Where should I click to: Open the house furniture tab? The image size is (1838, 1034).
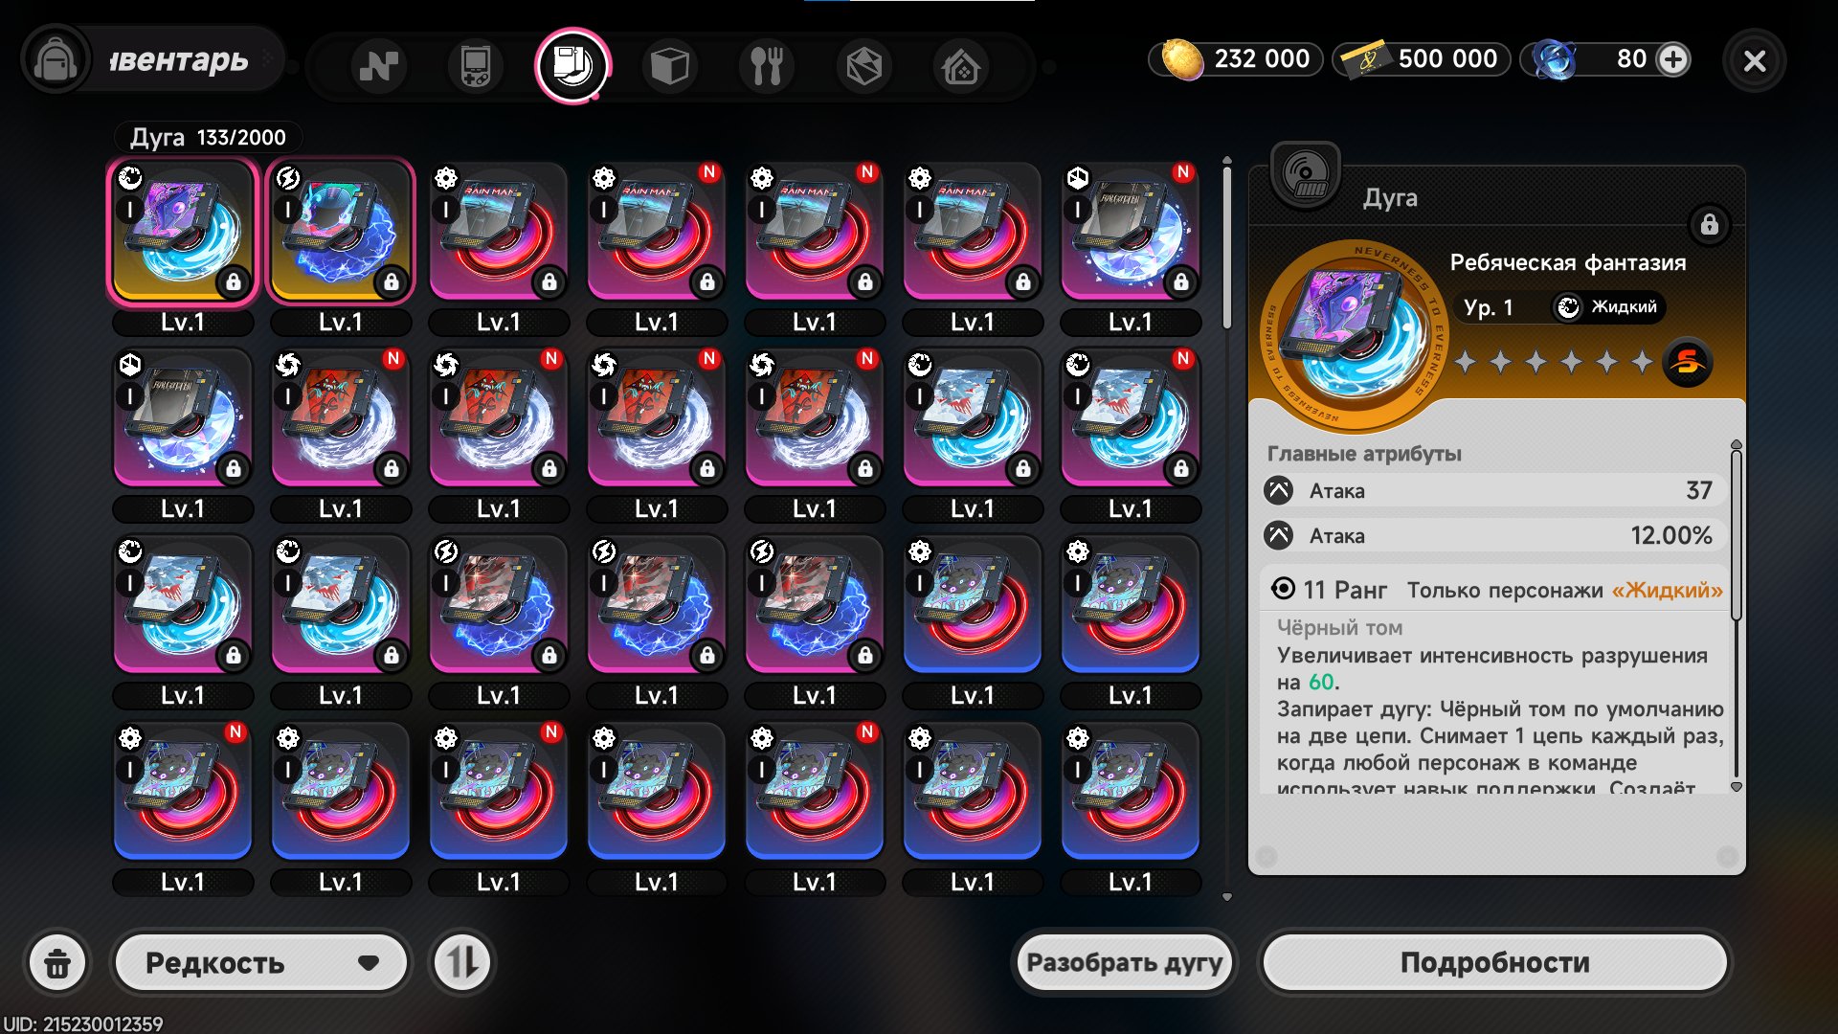click(960, 66)
